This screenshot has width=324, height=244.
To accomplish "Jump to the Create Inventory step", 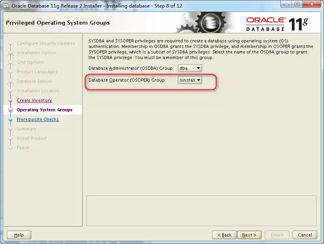I will tap(34, 100).
